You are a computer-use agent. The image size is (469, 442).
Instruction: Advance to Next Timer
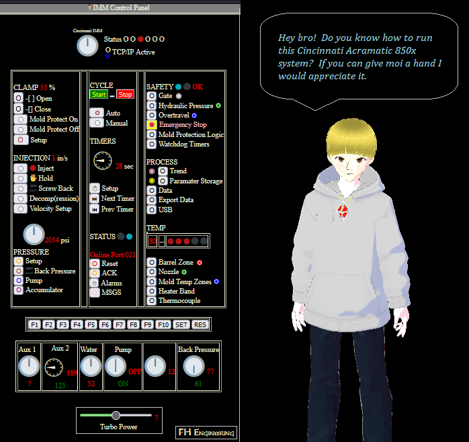tap(95, 199)
